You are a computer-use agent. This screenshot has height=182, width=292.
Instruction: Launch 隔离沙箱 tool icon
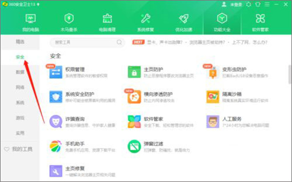(213, 97)
